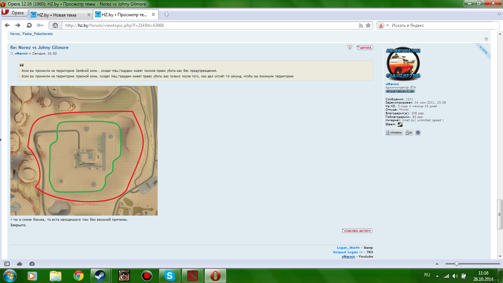The height and width of the screenshot is (283, 503).
Task: Go back to the previous page
Action: 7,25
